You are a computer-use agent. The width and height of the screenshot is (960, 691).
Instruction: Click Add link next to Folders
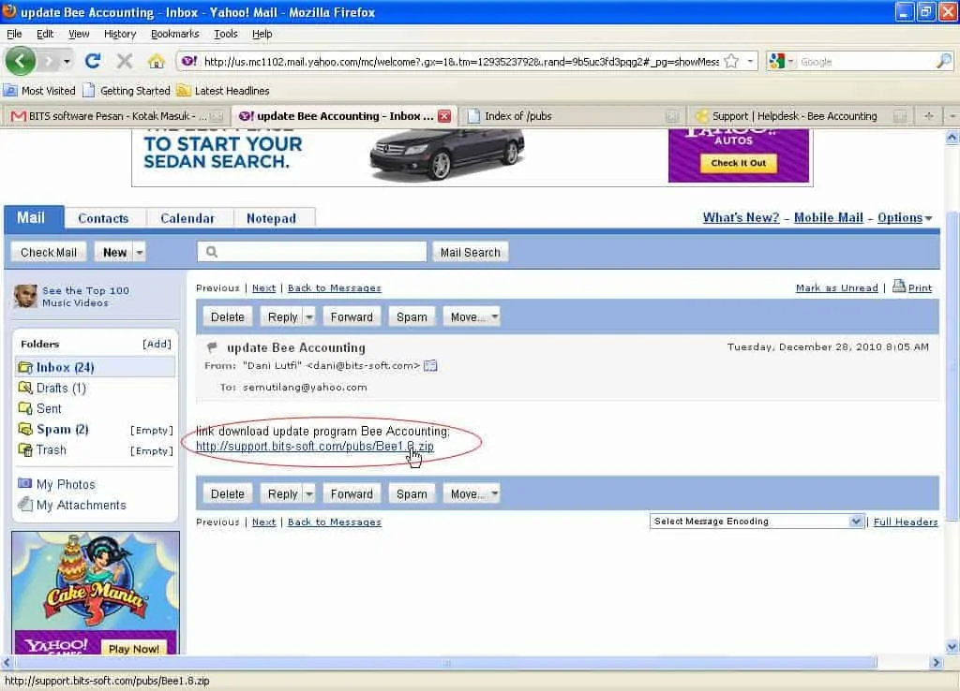pos(157,344)
